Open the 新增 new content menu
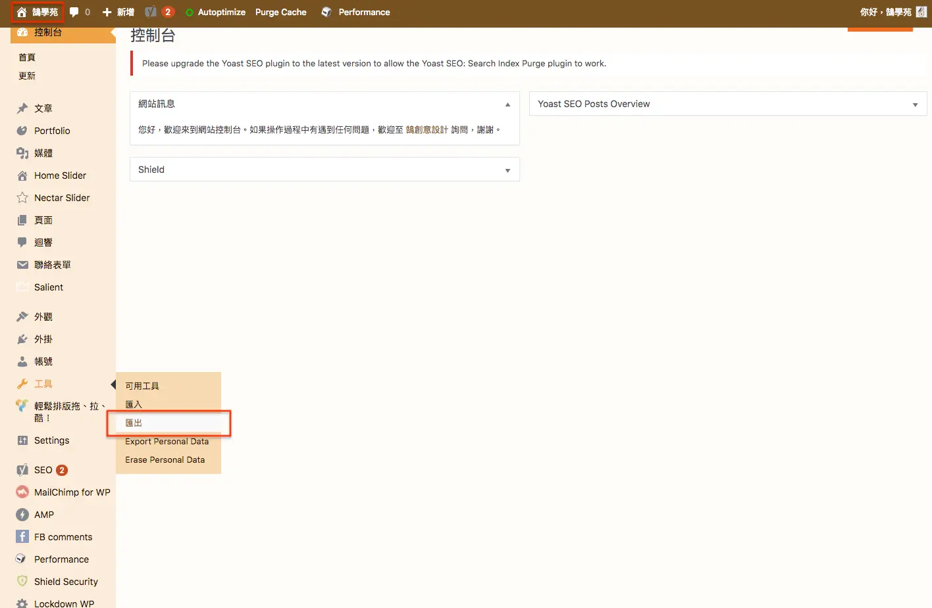Screen dimensions: 932x608 click(118, 12)
